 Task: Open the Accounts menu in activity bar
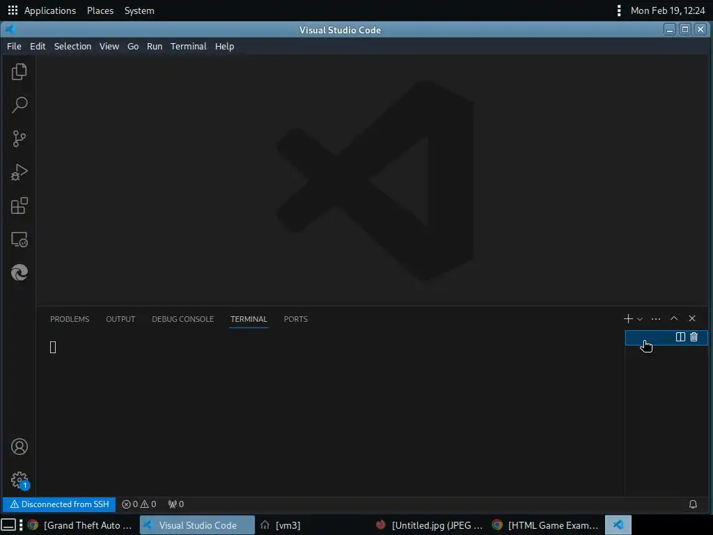click(x=19, y=447)
